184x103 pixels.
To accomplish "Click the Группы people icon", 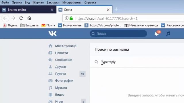I will (x=50, y=74).
